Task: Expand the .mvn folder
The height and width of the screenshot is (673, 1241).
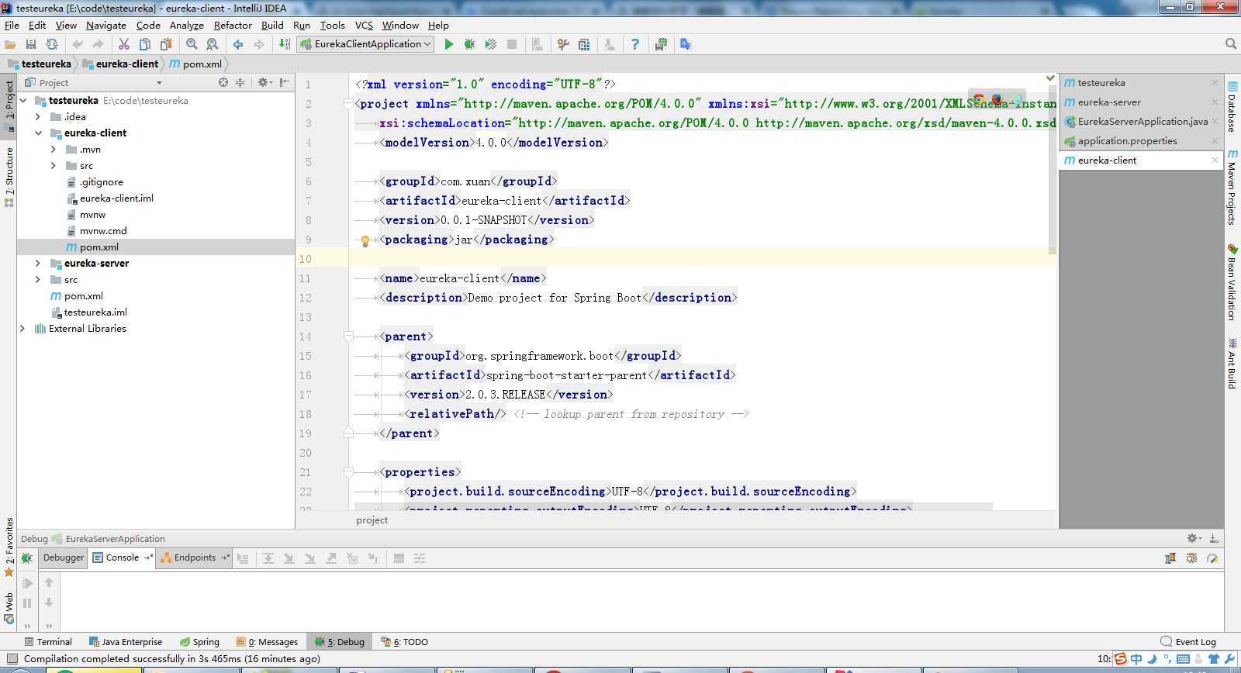Action: point(54,150)
